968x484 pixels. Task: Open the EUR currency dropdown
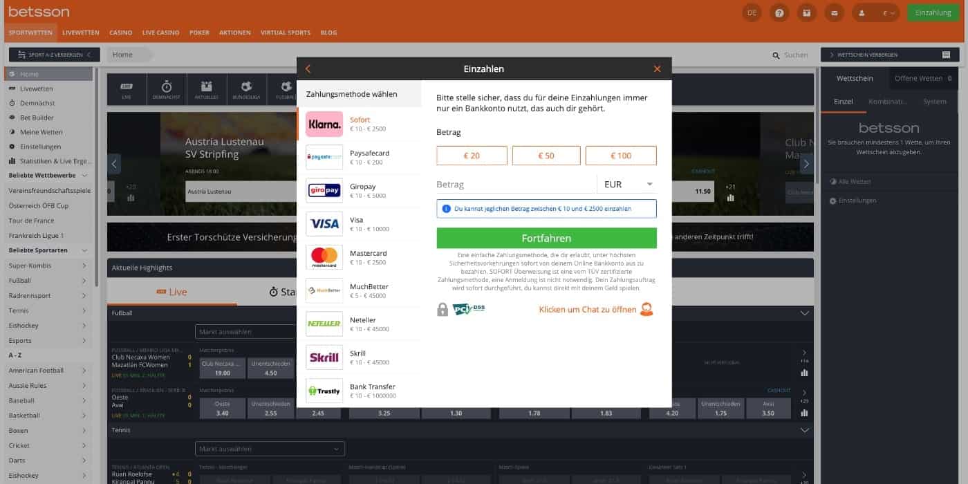click(x=627, y=185)
